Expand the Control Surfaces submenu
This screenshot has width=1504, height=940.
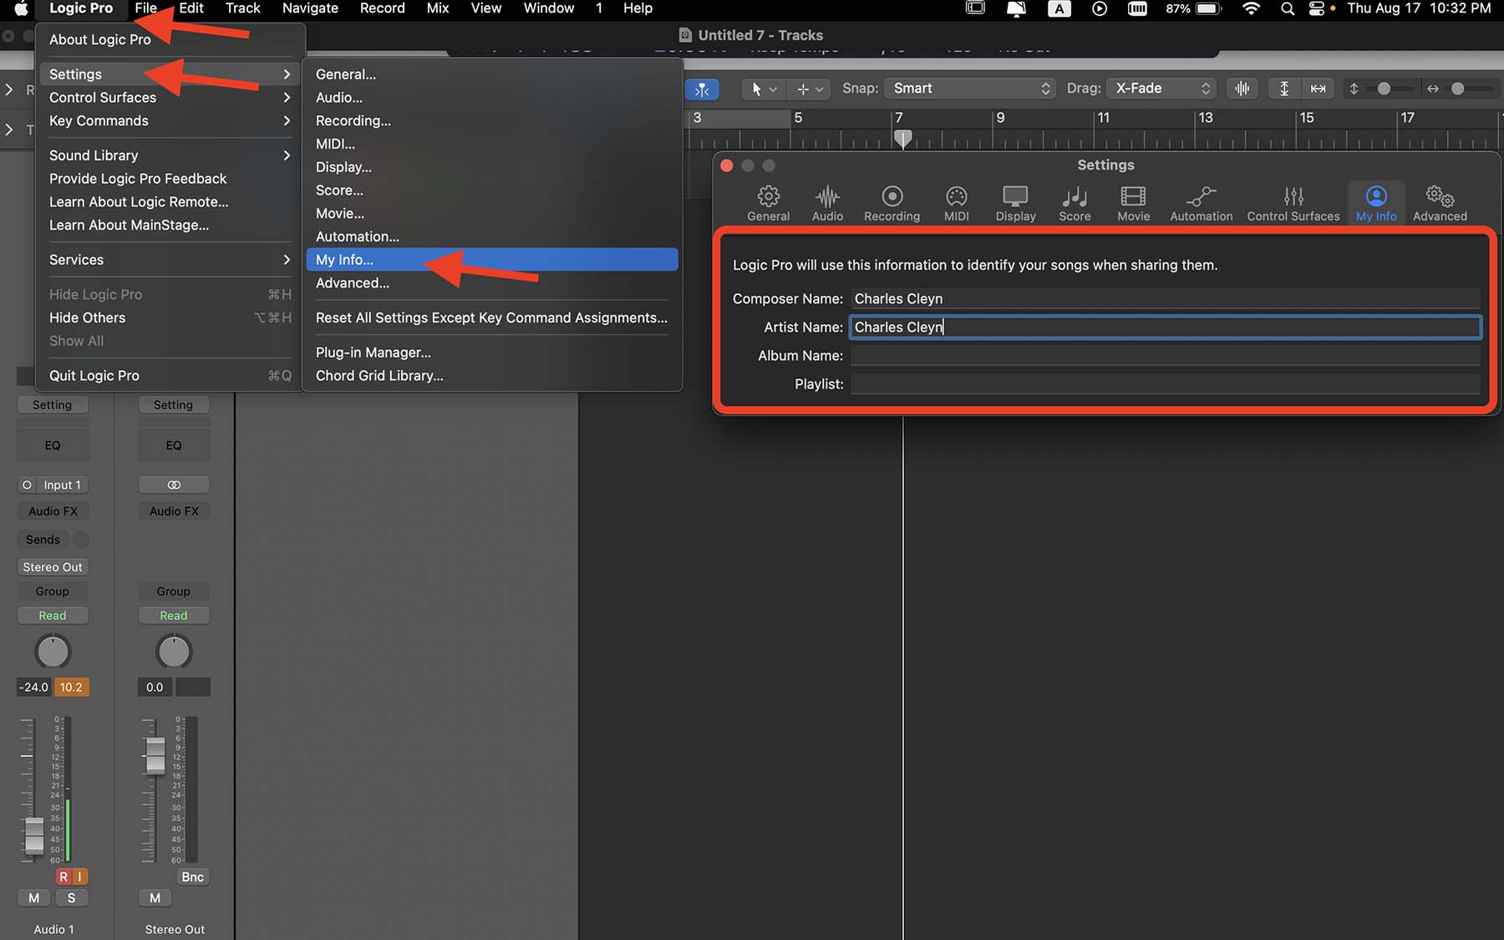pyautogui.click(x=170, y=98)
